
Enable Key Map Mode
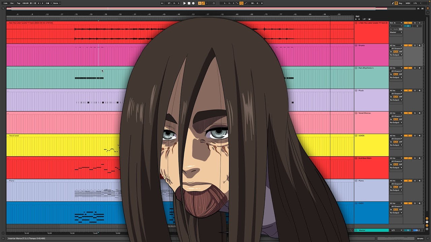click(x=400, y=3)
